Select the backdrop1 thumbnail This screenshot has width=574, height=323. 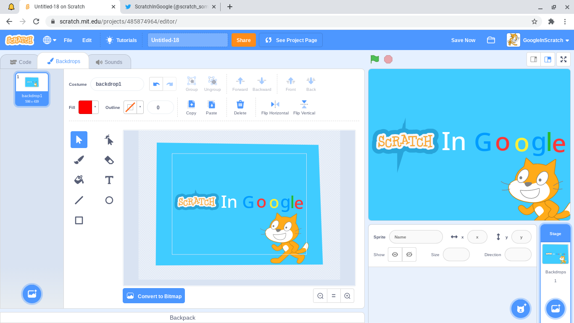[32, 89]
